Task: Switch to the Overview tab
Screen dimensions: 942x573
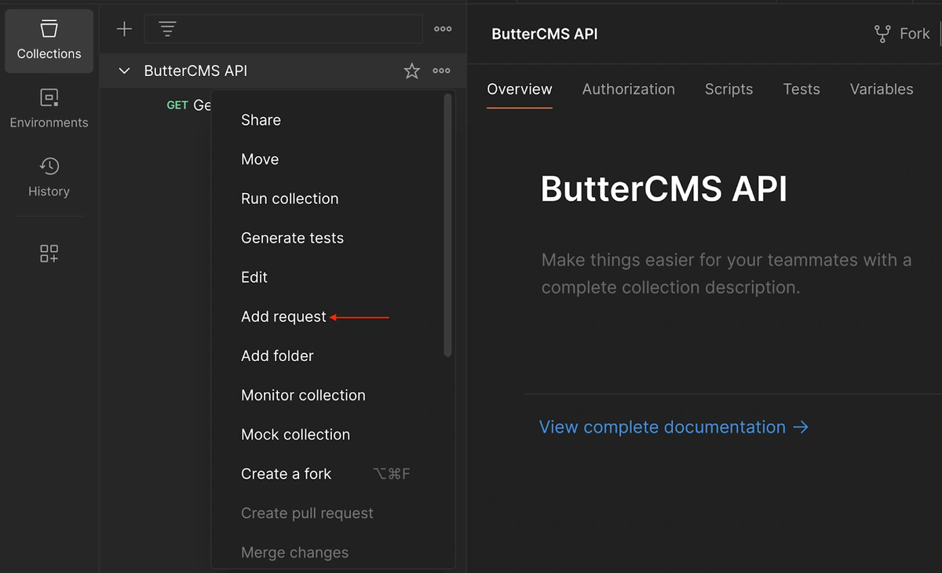Action: click(x=520, y=89)
